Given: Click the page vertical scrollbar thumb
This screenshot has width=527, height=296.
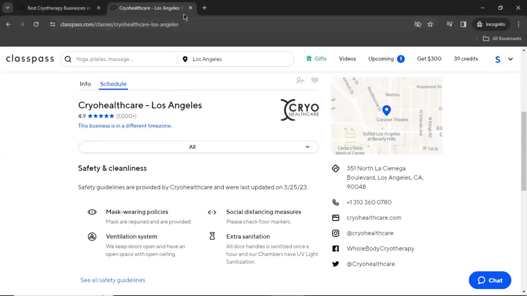Looking at the screenshot, I should [x=524, y=151].
